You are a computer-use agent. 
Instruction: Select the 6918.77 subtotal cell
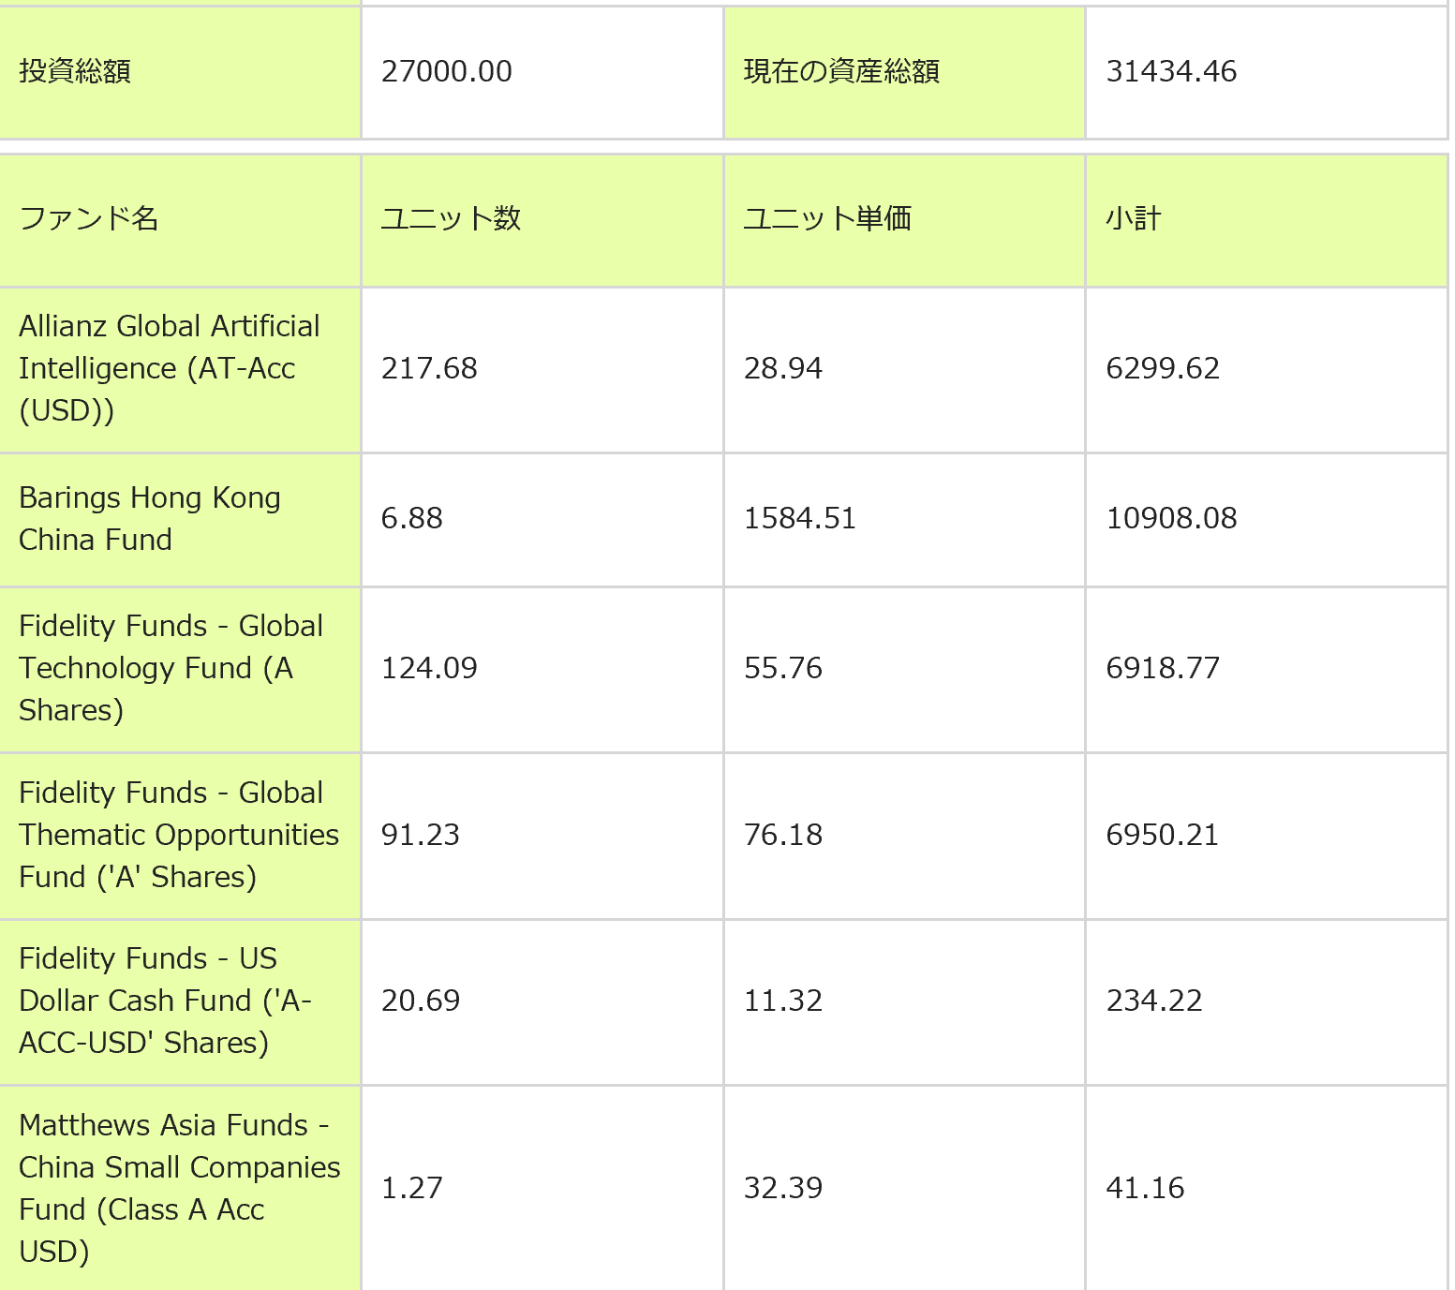point(1163,668)
